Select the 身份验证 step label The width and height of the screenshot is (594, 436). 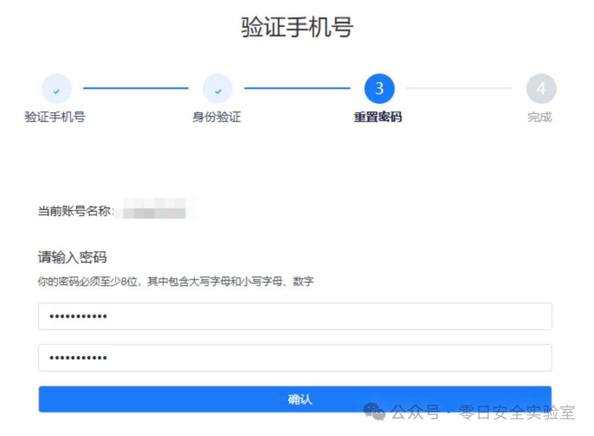pos(218,117)
